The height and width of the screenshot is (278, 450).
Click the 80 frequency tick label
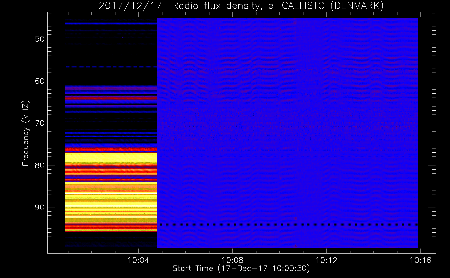(x=40, y=165)
